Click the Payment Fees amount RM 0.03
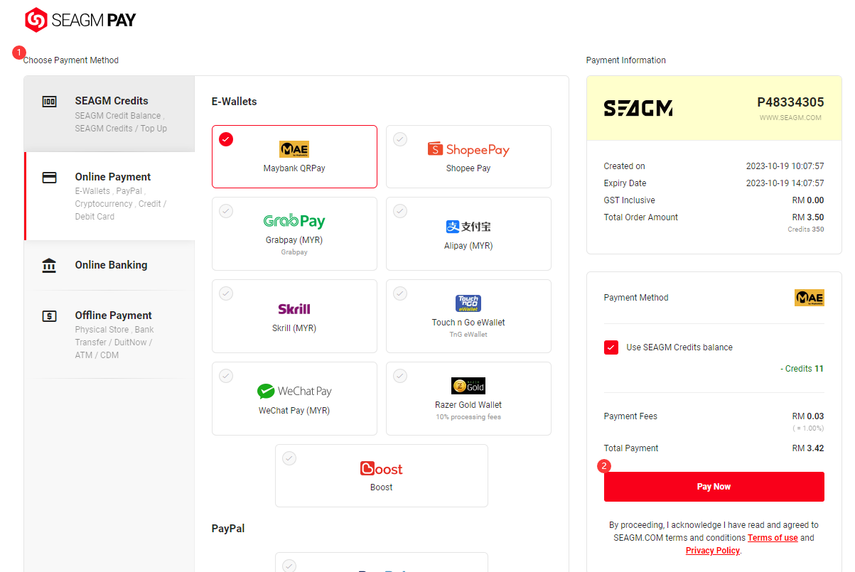 click(808, 416)
